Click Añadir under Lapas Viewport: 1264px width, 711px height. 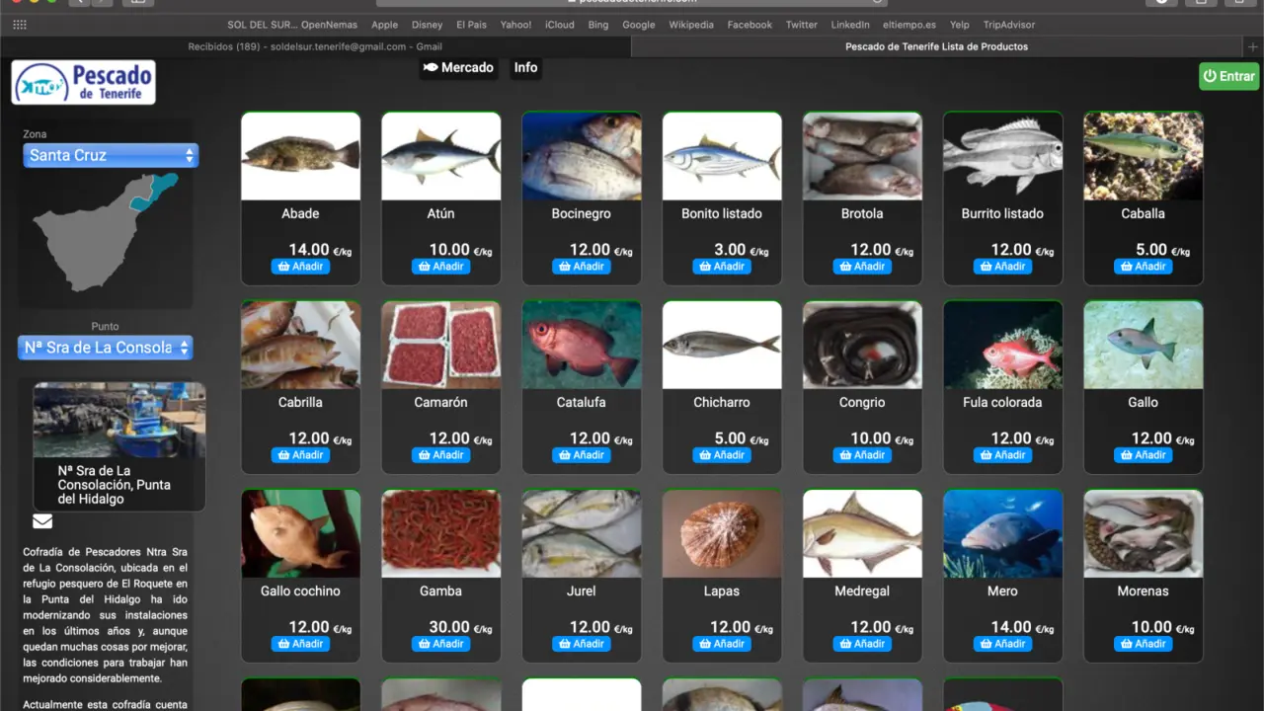[722, 644]
